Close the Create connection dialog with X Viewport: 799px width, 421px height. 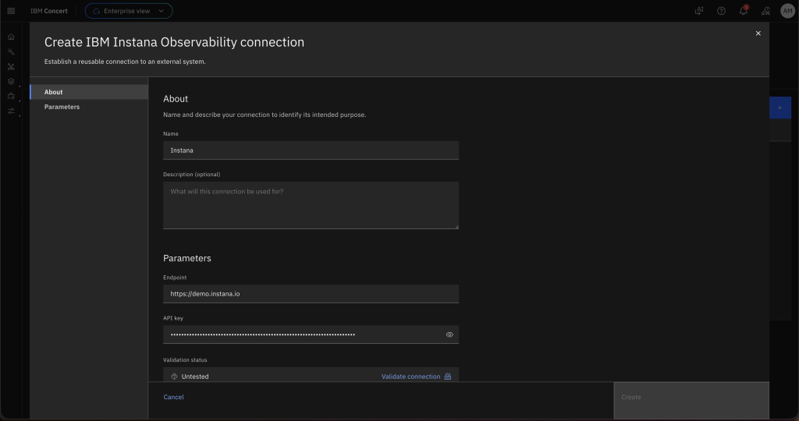pyautogui.click(x=758, y=33)
